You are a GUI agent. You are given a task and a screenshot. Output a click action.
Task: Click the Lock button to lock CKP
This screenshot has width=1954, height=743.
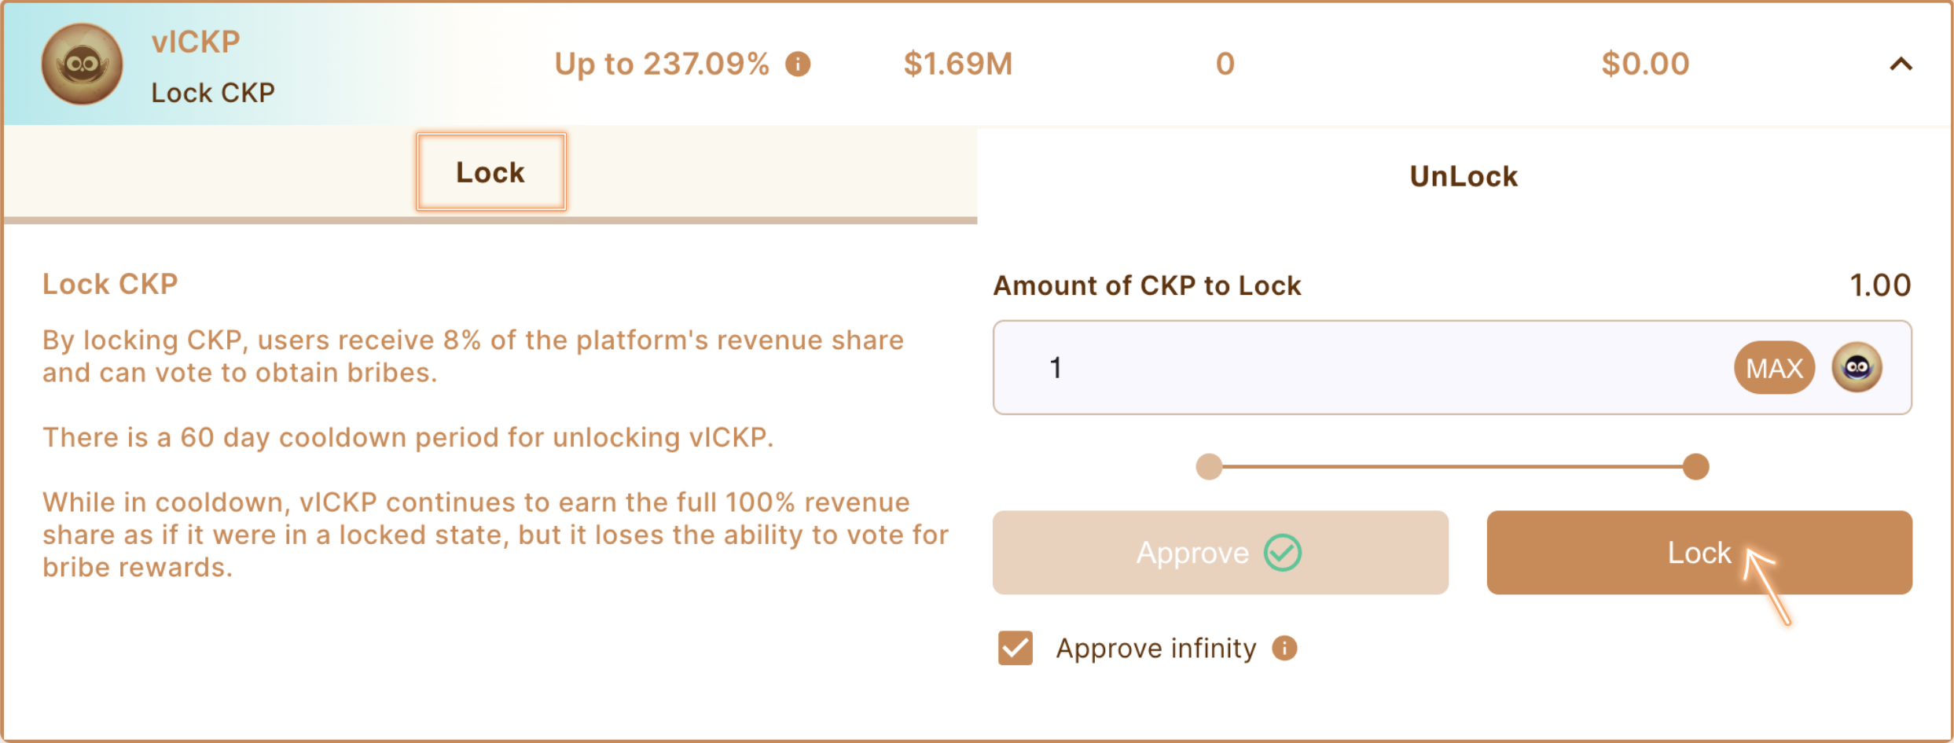point(1699,553)
